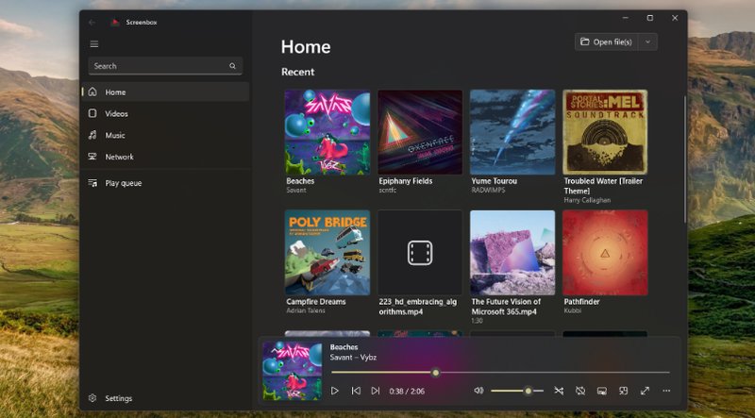755x418 pixels.
Task: Enter fullscreen mode
Action: point(646,391)
